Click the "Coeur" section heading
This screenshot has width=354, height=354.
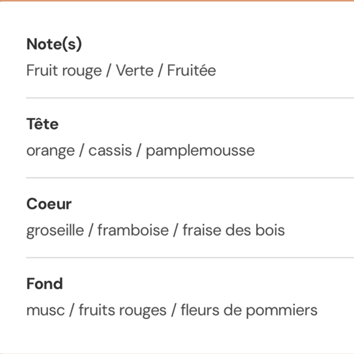(x=49, y=204)
